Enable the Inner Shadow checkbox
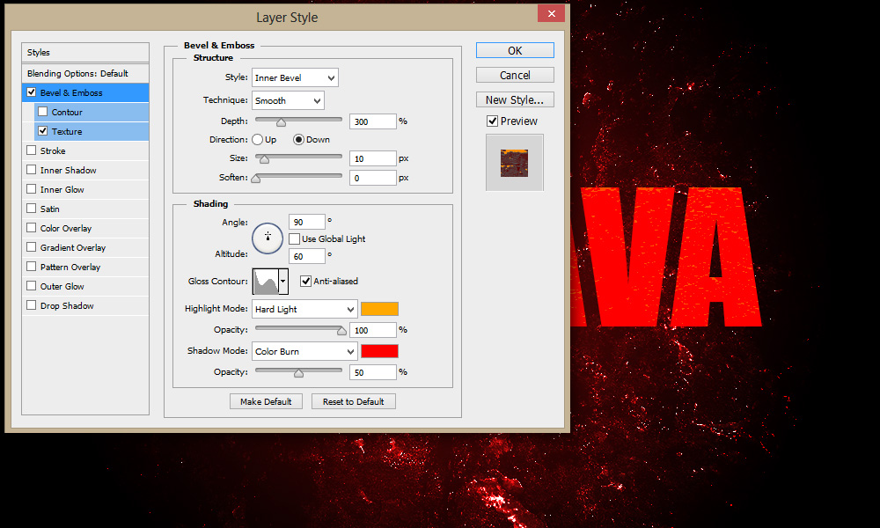 [x=32, y=170]
